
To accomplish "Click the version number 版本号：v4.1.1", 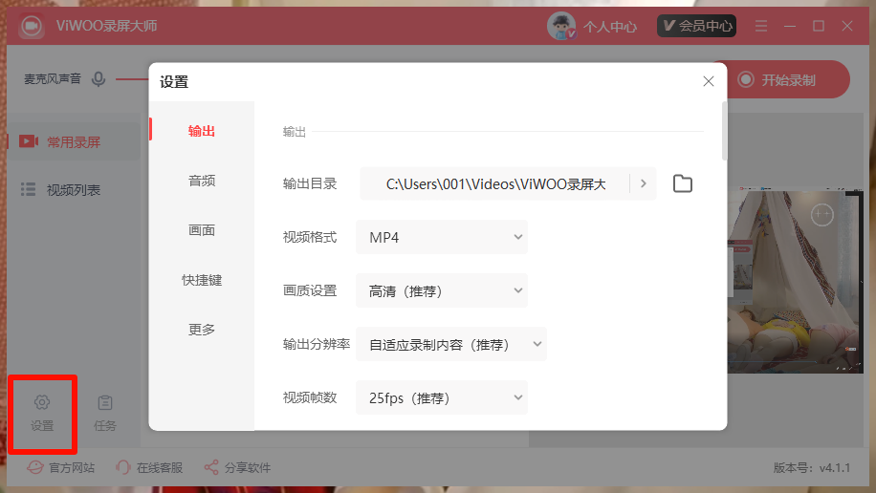I will click(812, 468).
